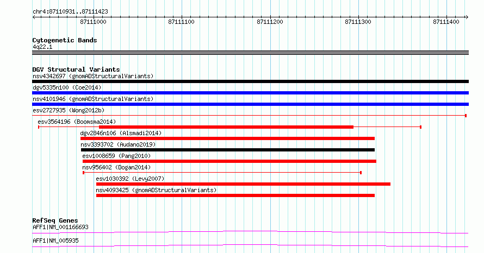Click the red esv1030392 variant bar
Screen dimensions: 484x253
click(x=243, y=184)
